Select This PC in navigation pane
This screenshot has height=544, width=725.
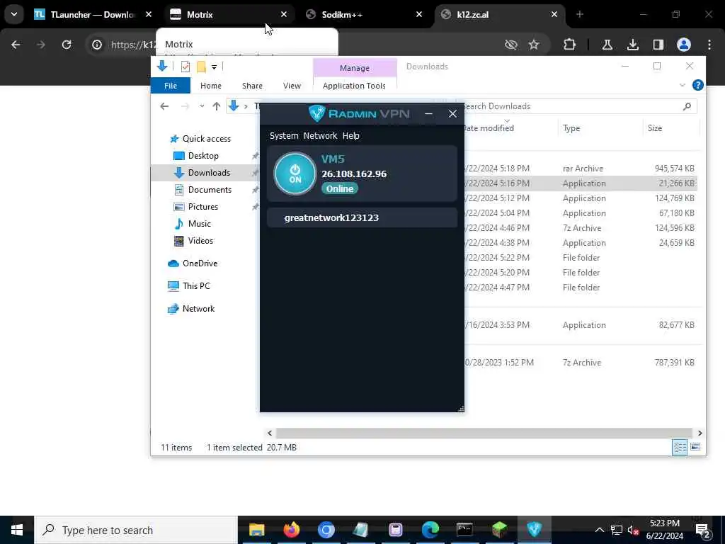[188, 286]
